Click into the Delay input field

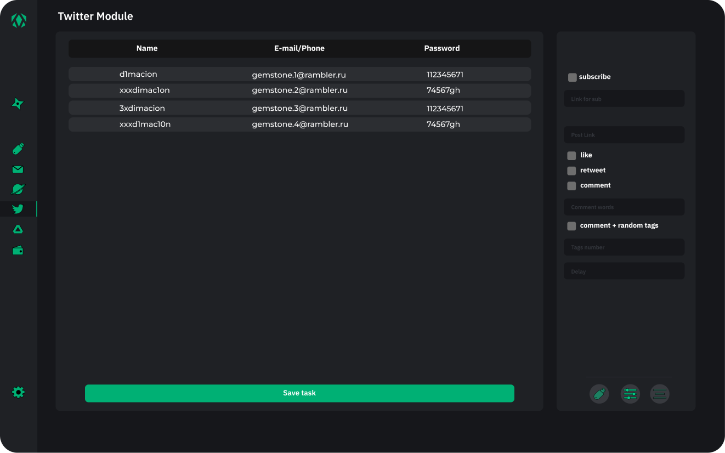[x=624, y=271]
